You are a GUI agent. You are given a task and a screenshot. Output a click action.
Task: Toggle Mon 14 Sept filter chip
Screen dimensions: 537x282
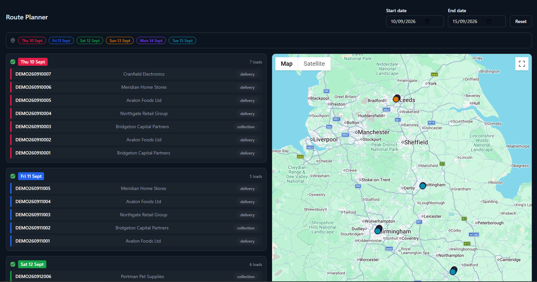[151, 40]
